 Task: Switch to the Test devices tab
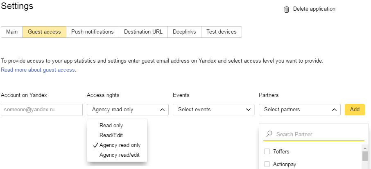[x=221, y=32]
